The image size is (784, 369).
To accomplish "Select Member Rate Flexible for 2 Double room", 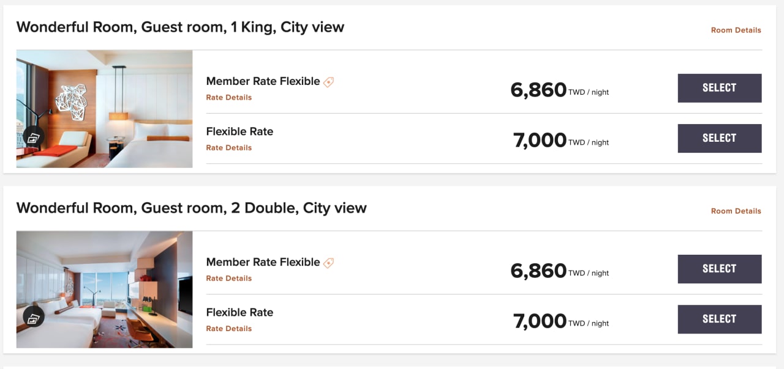I will point(720,269).
